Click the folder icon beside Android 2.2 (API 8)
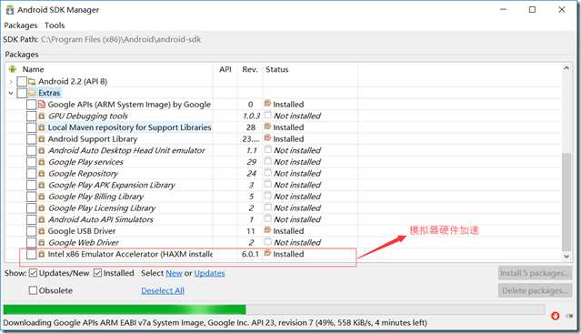Viewport: 581px width, 334px height. (x=32, y=81)
